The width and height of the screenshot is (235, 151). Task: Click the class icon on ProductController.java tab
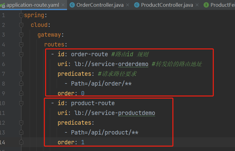[x=137, y=5]
